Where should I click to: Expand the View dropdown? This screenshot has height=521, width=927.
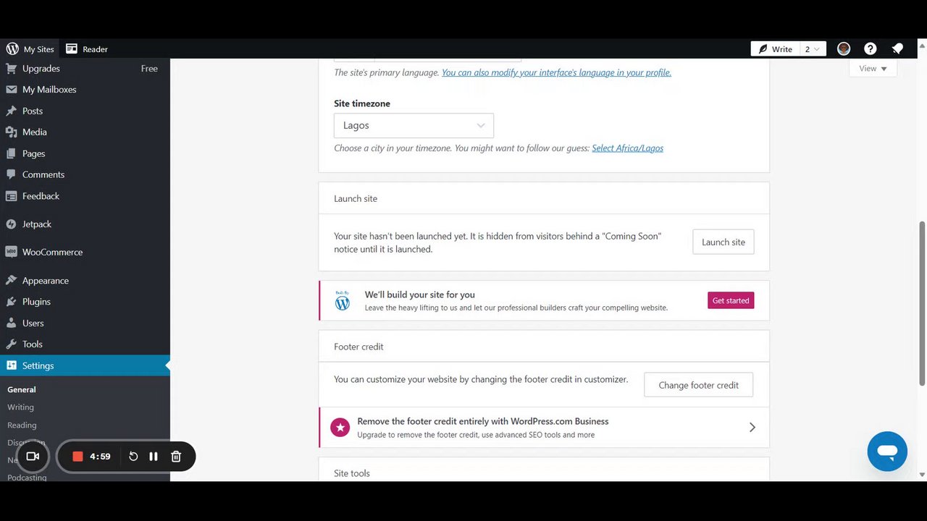[873, 68]
